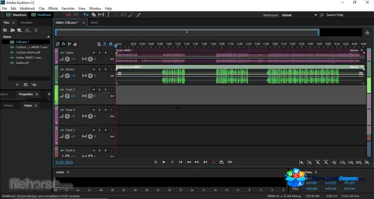Screen dimensions: 374x199
Task: Open the Video panel menu
Action: (x=36, y=106)
